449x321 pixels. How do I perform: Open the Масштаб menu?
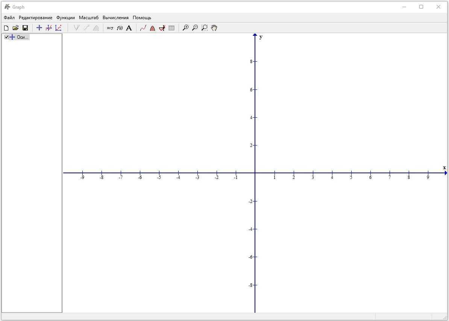88,18
